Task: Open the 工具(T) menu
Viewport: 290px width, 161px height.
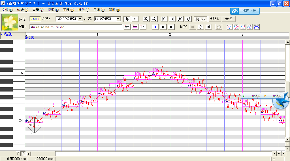Action: [x=99, y=10]
